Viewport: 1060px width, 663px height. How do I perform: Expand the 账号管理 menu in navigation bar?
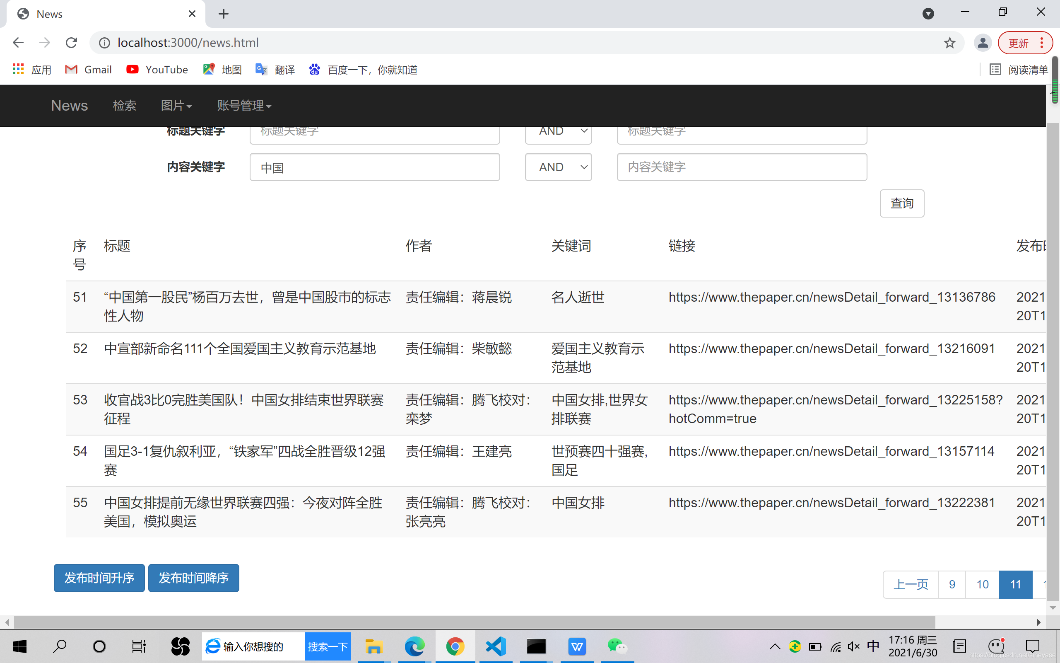point(243,105)
